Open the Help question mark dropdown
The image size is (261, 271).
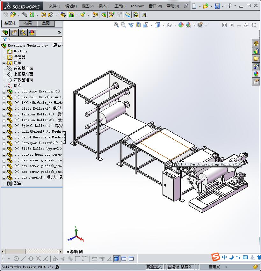click(x=235, y=6)
